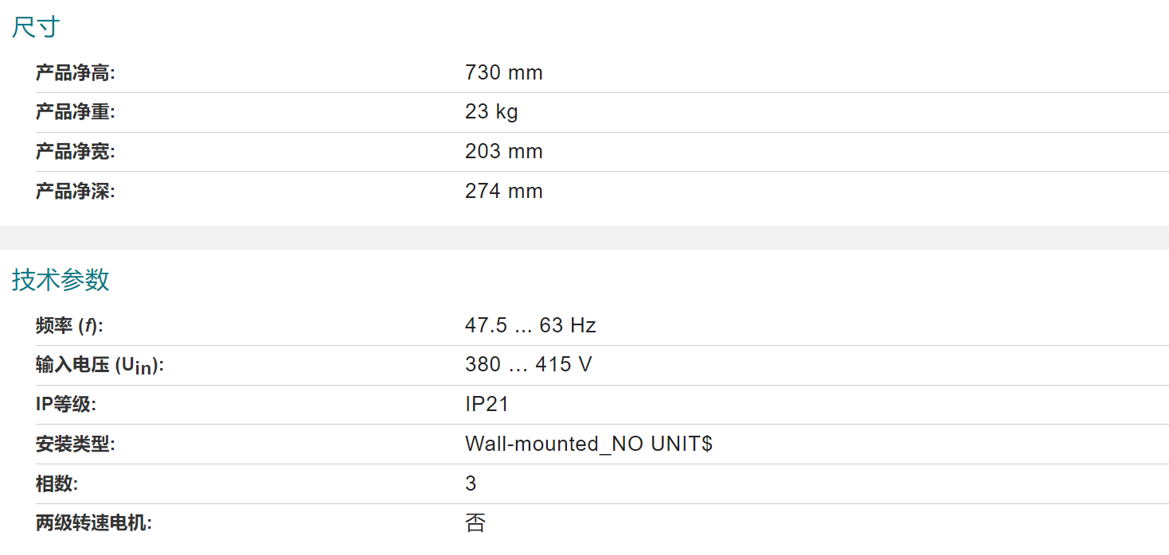This screenshot has width=1169, height=555.
Task: Select the 产品净高 label
Action: click(x=76, y=73)
